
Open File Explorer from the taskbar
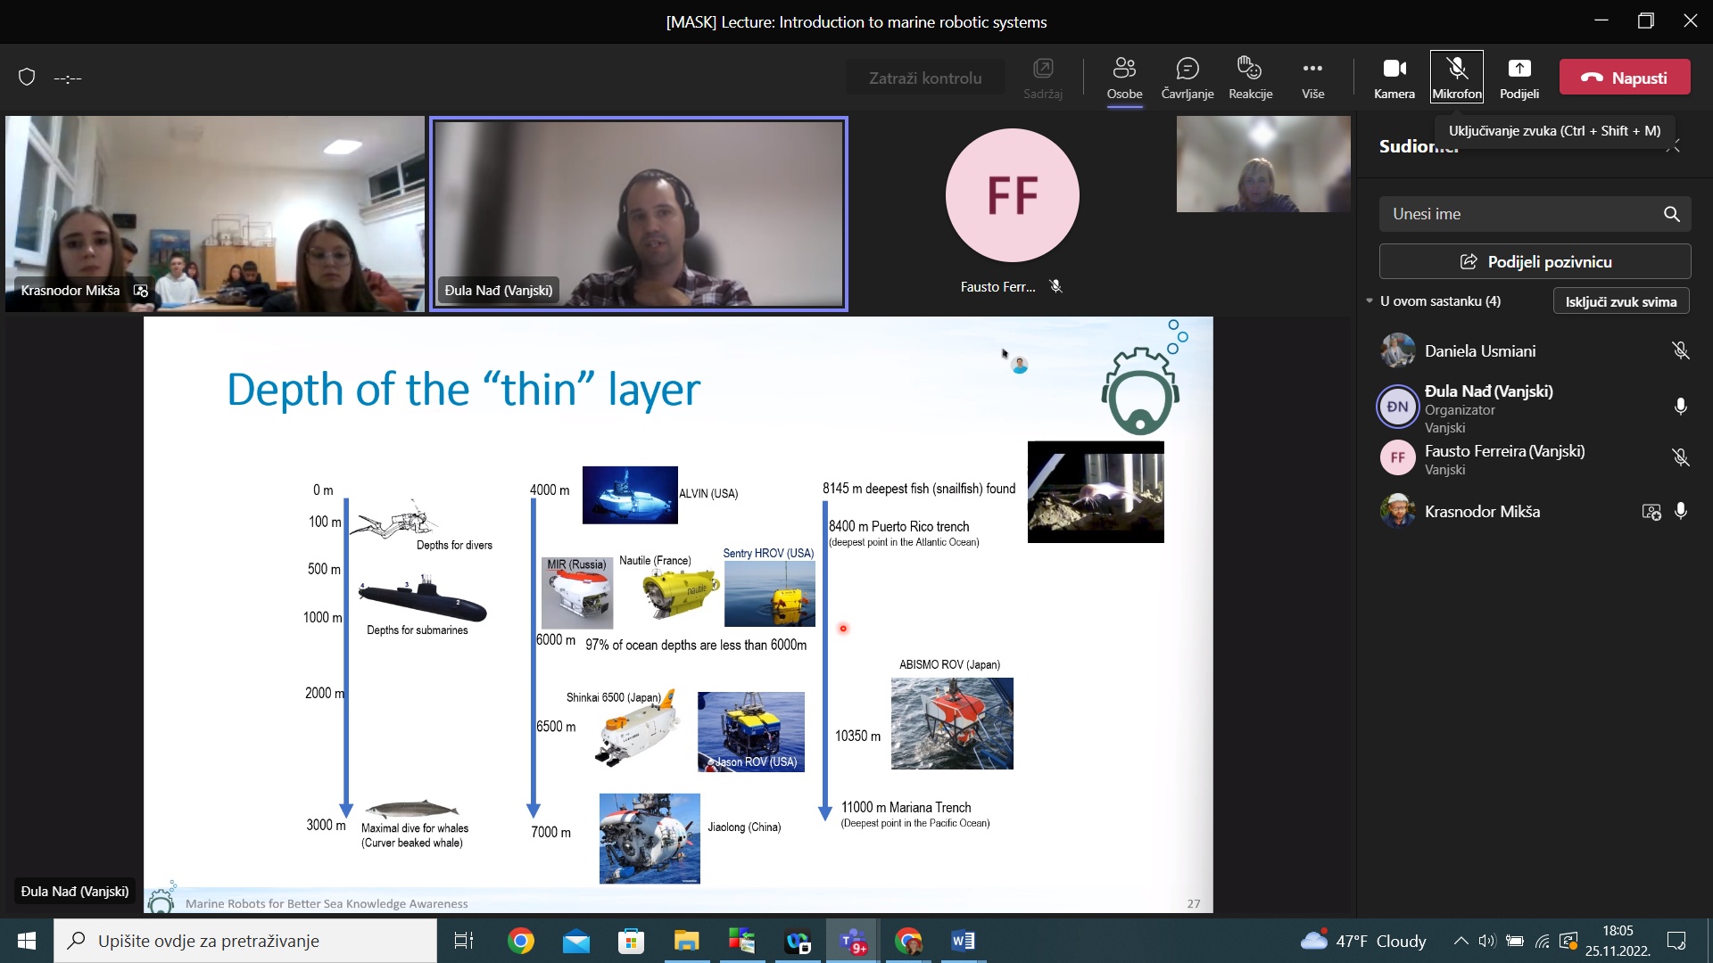(686, 941)
